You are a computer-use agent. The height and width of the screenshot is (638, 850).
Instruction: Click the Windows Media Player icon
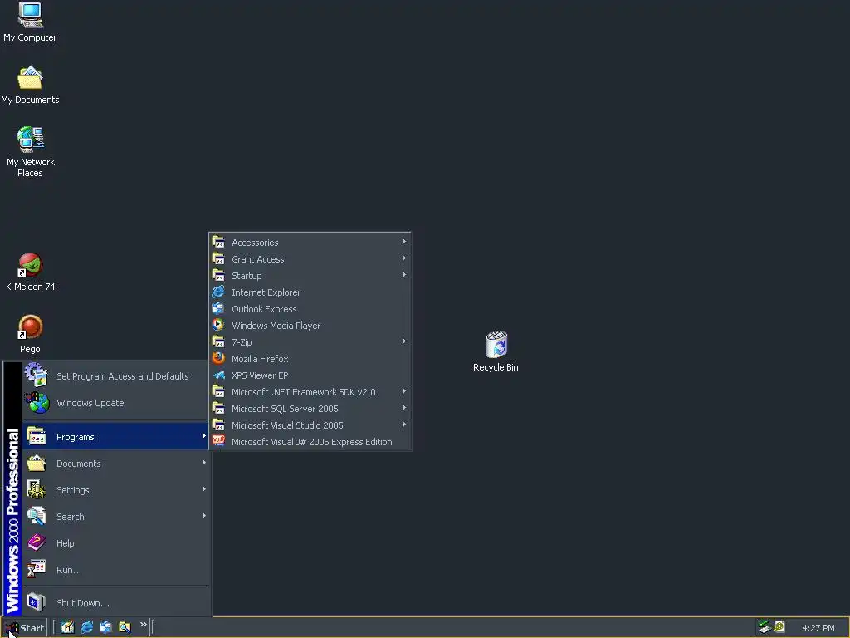tap(218, 325)
